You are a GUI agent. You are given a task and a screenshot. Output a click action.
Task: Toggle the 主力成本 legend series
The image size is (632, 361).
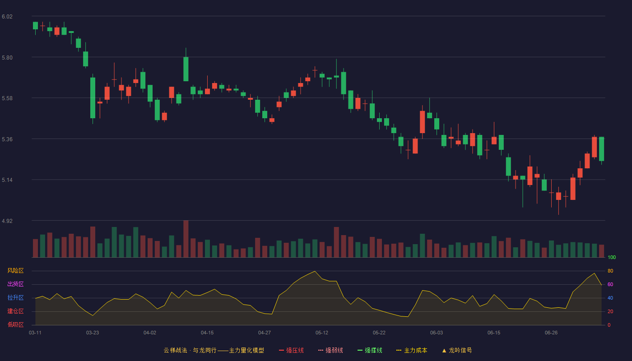coord(412,350)
